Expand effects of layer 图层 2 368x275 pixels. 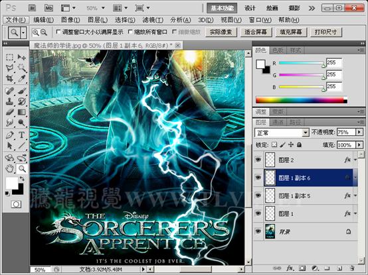[355, 160]
